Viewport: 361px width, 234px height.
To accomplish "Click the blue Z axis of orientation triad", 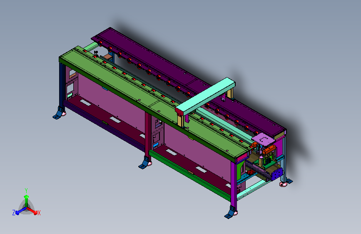I will [21, 211].
